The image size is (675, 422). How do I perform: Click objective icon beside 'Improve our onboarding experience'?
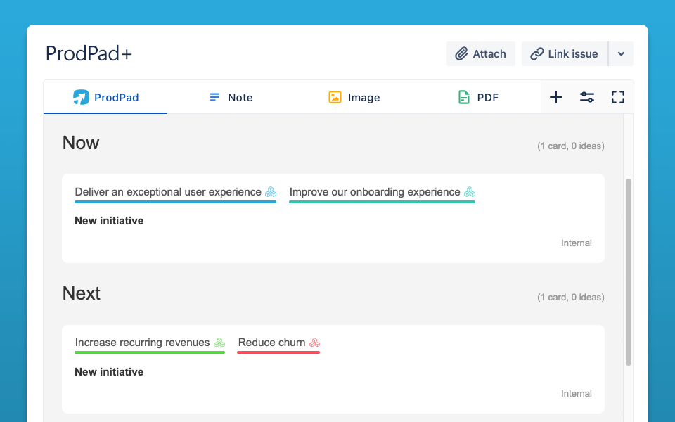[x=470, y=191]
